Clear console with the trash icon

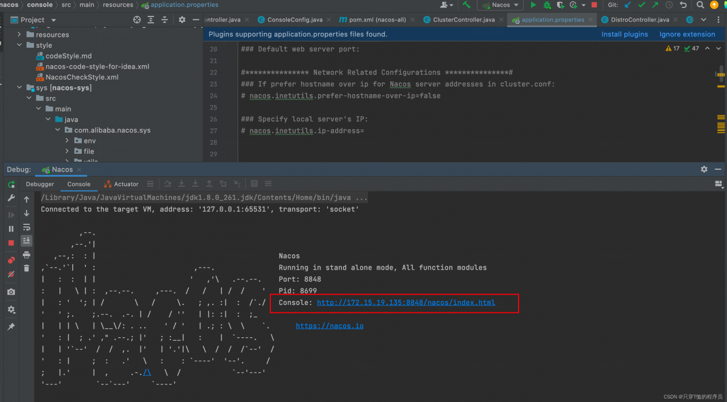[26, 268]
